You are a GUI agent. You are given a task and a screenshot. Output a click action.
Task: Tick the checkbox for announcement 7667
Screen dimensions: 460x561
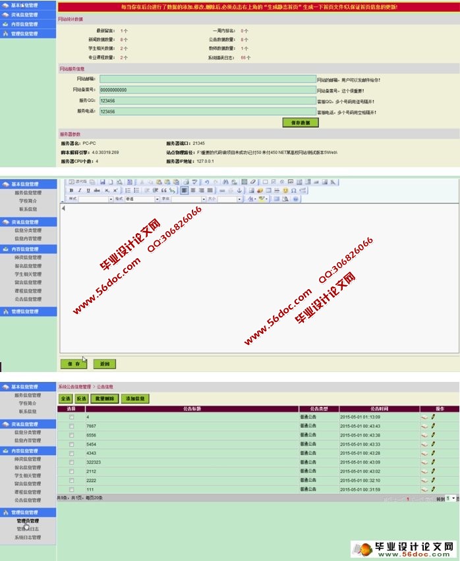tap(72, 426)
